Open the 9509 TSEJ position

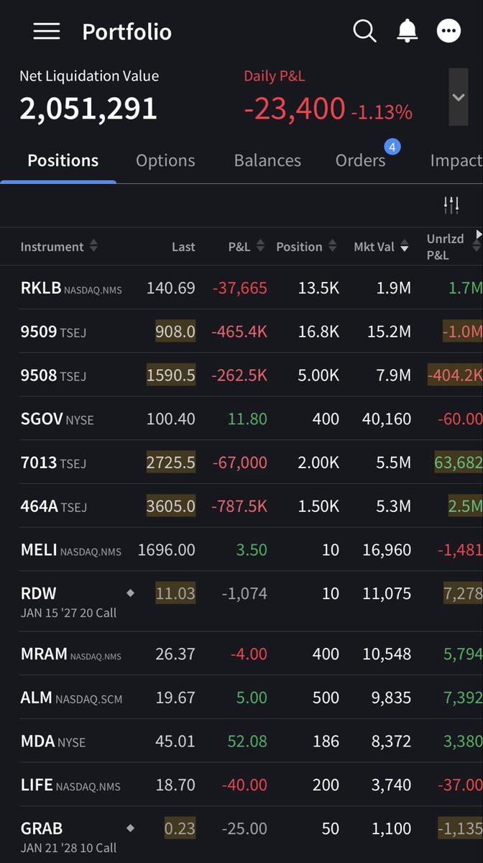tap(241, 332)
